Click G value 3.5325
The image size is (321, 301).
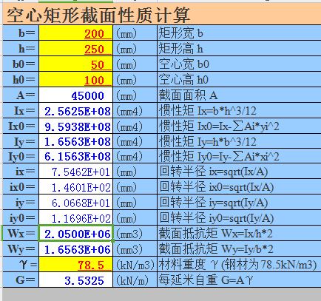(75, 280)
